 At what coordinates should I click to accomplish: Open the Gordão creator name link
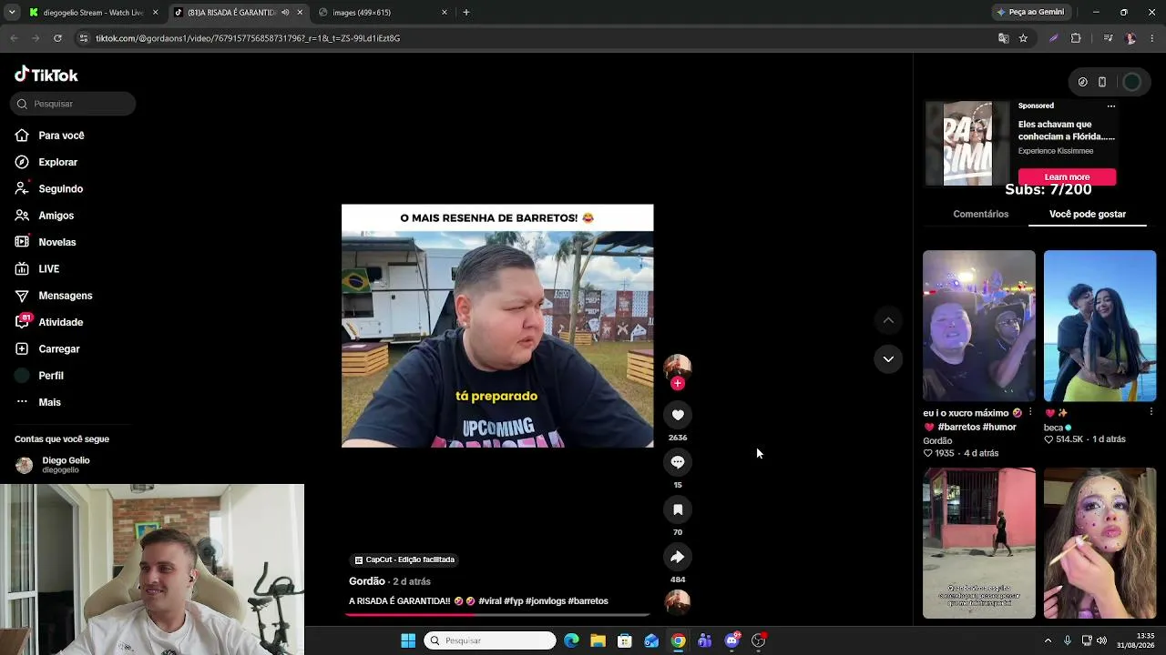367,581
